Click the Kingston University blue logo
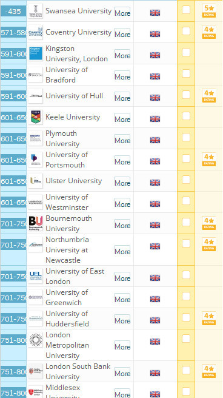Screen dimensions: 223x398 tap(36, 53)
